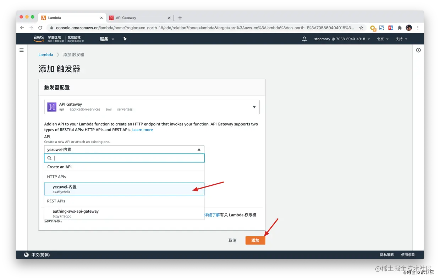Open the info panel icon

click(x=418, y=50)
